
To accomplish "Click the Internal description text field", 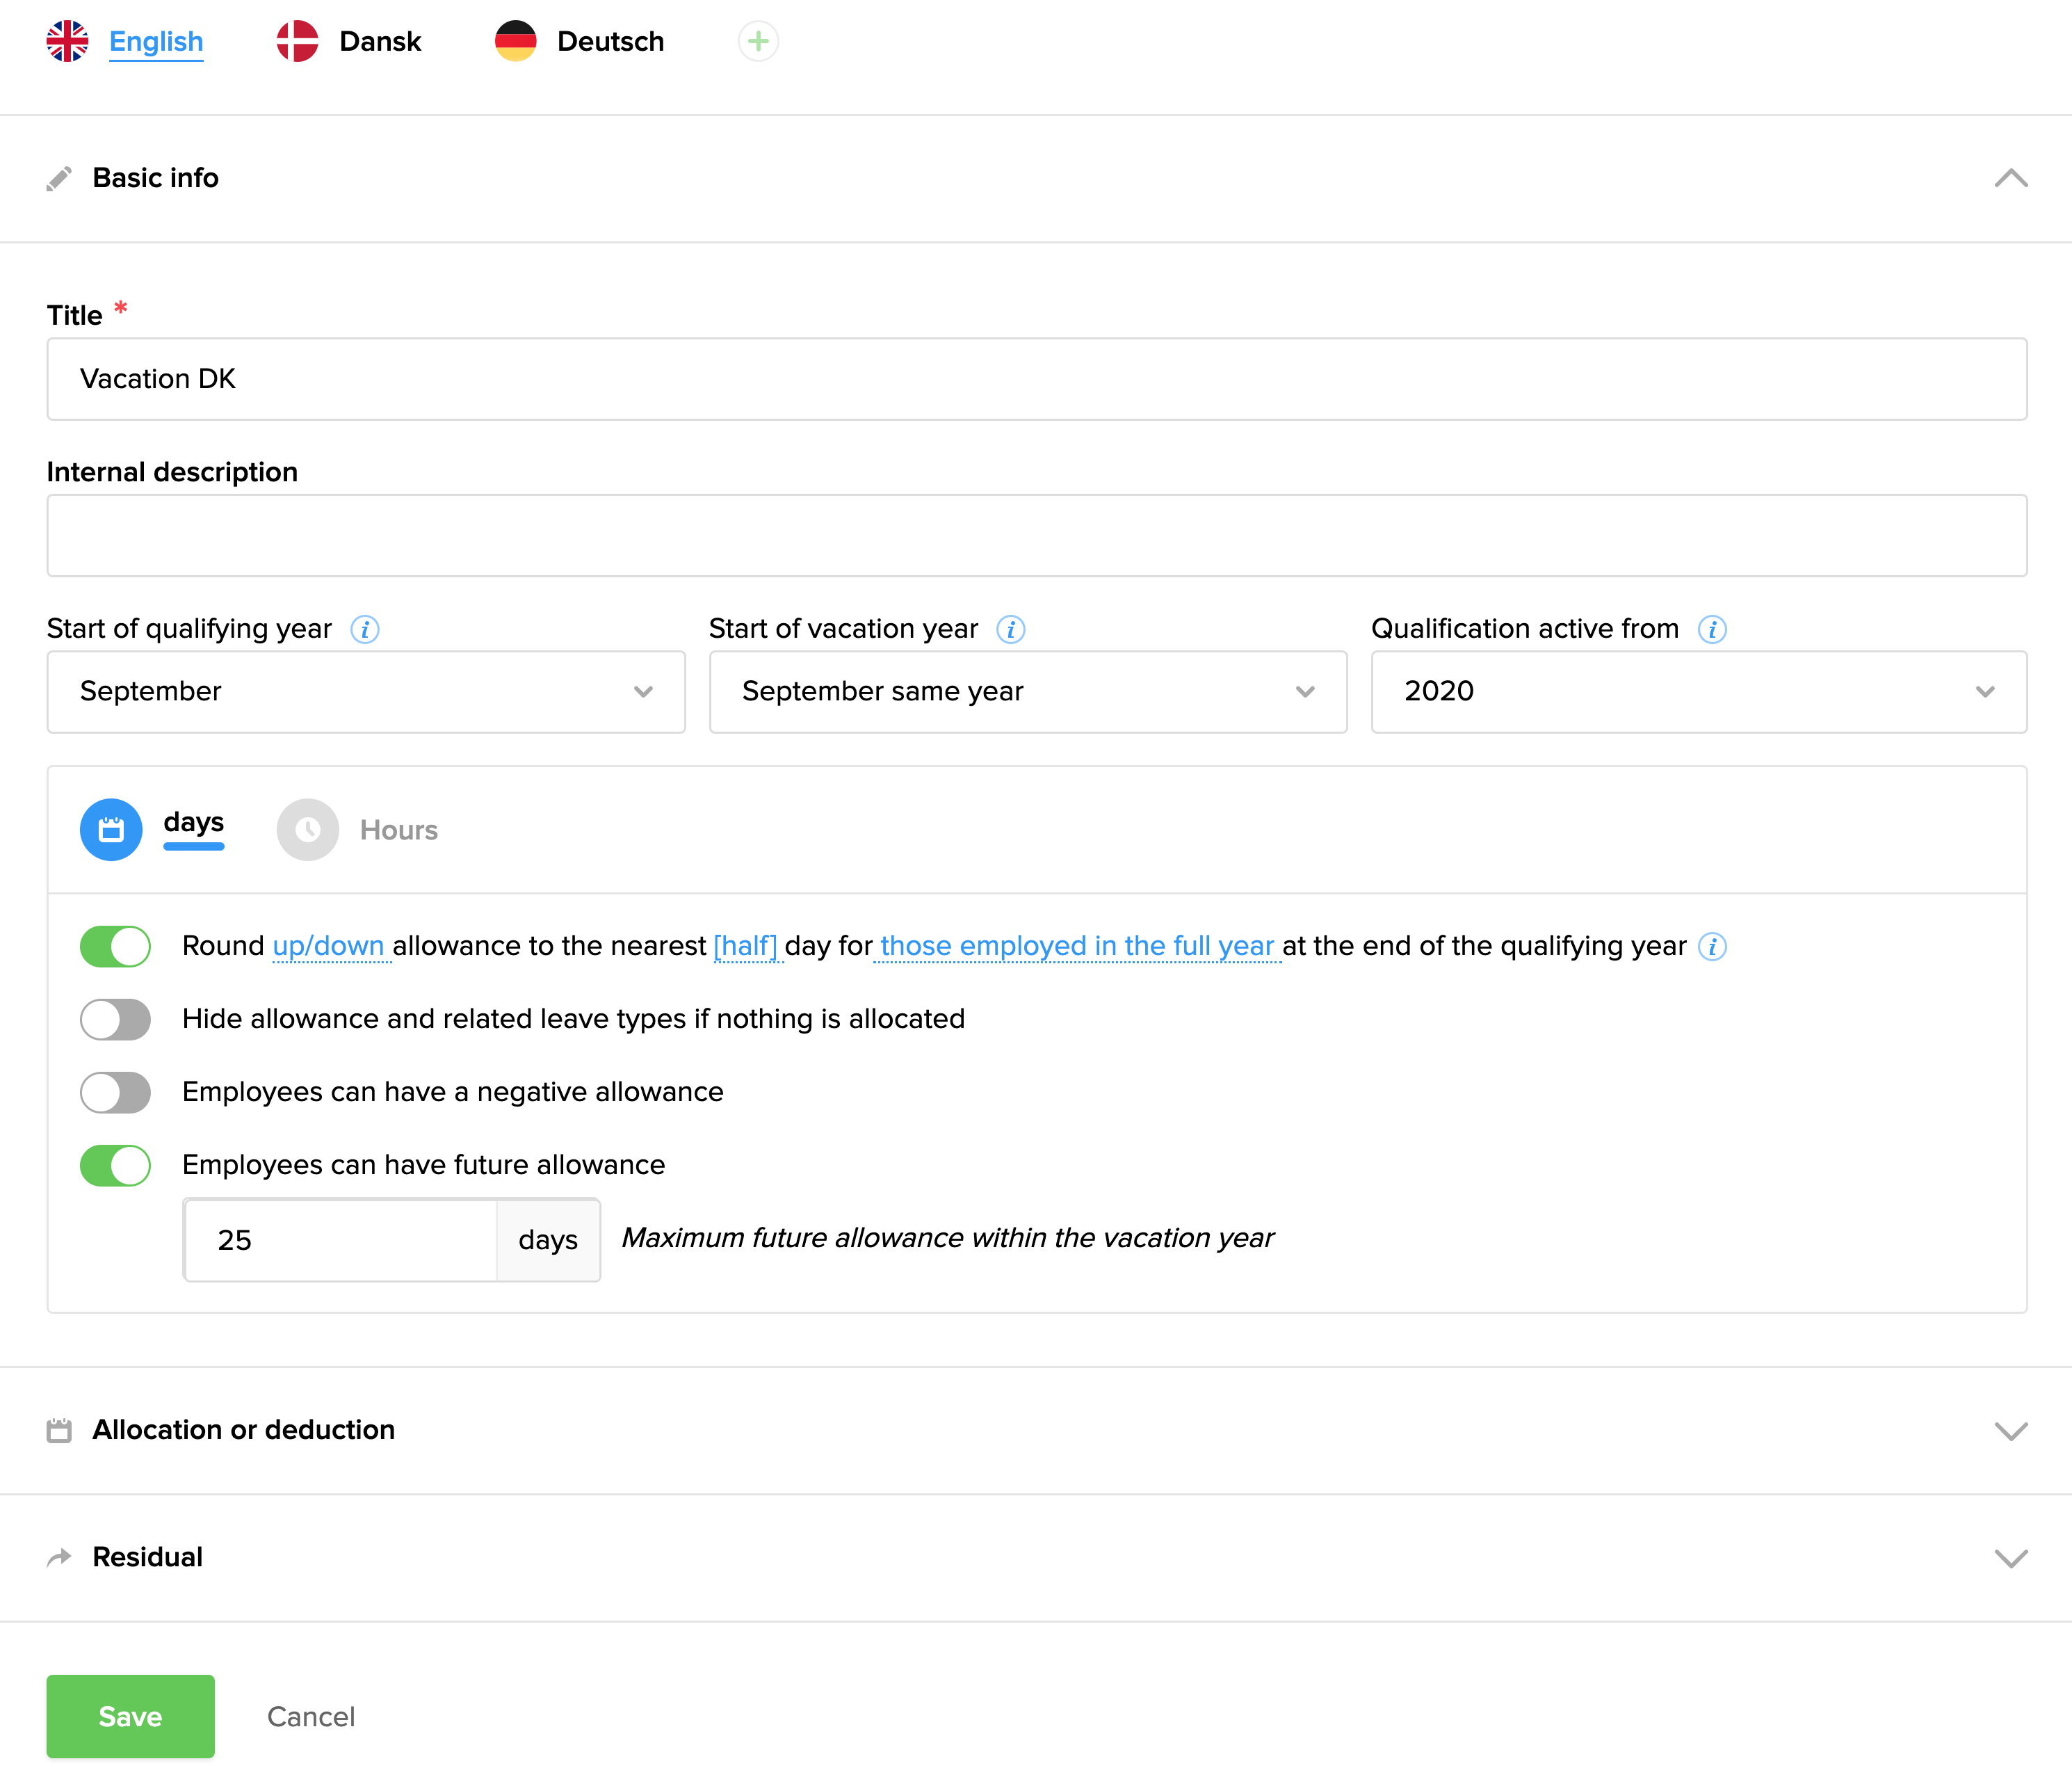I will (x=1036, y=536).
